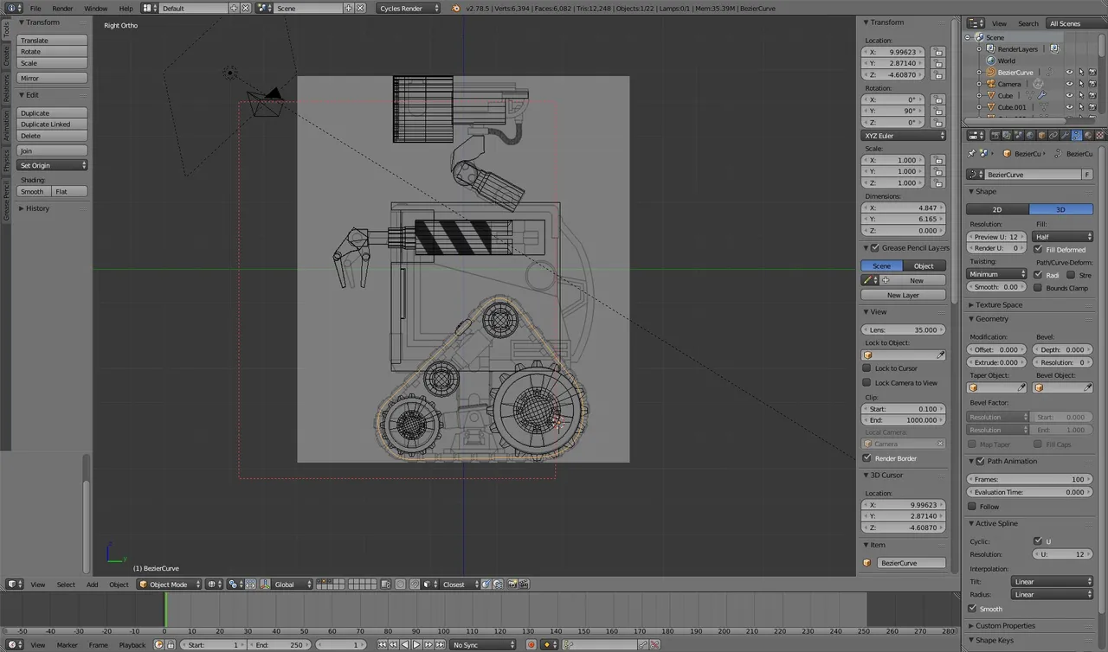Viewport: 1108px width, 652px height.
Task: Open the 3D viewport Add menu
Action: click(x=92, y=585)
